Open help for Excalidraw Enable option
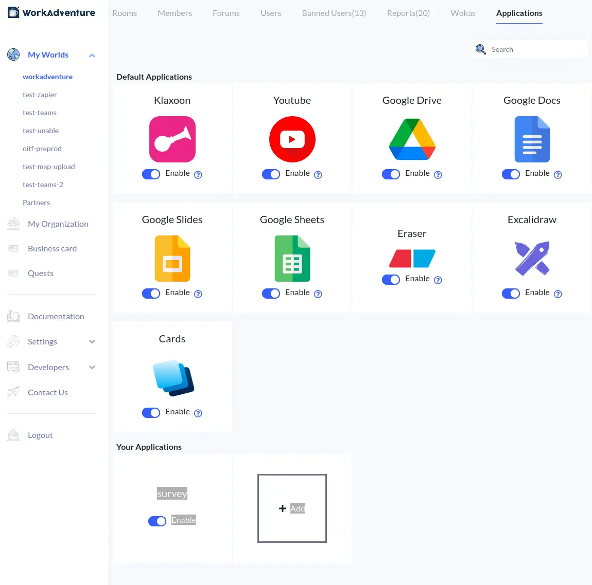Image resolution: width=592 pixels, height=585 pixels. coord(558,294)
